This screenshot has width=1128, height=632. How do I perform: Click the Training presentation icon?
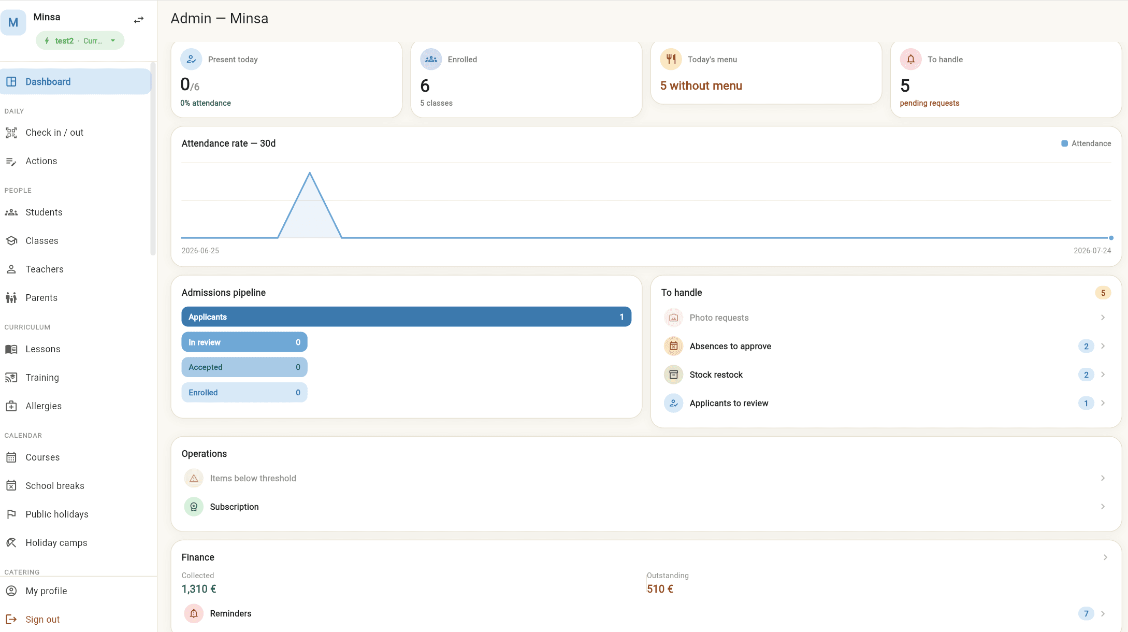[11, 378]
